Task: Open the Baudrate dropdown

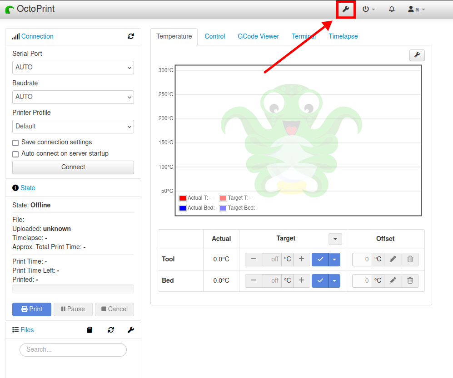Action: click(x=73, y=97)
